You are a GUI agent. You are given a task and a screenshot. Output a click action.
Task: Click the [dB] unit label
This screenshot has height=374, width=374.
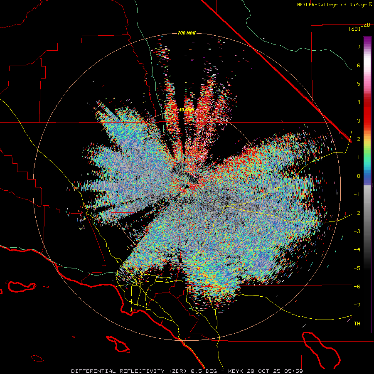[355, 29]
